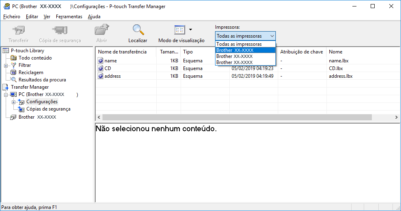This screenshot has width=401, height=211.
Task: Select the name.lbx file cell
Action: click(x=339, y=61)
